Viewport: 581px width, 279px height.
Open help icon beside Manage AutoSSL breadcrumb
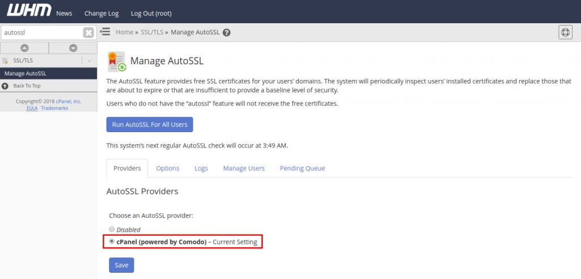tap(227, 32)
